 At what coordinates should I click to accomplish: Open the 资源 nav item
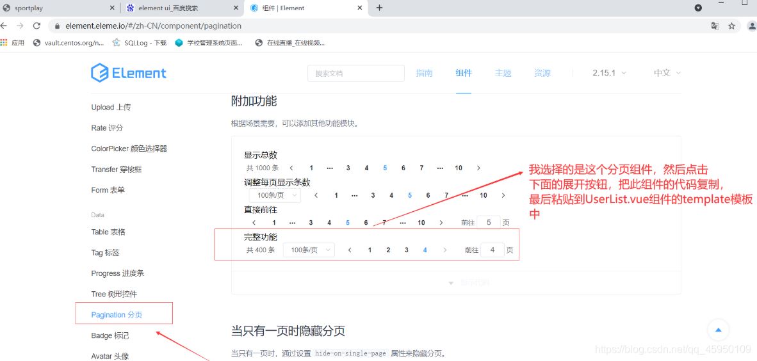pos(542,73)
